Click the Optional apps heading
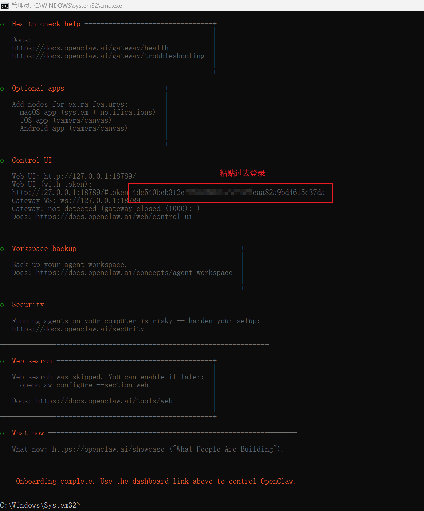 (38, 88)
